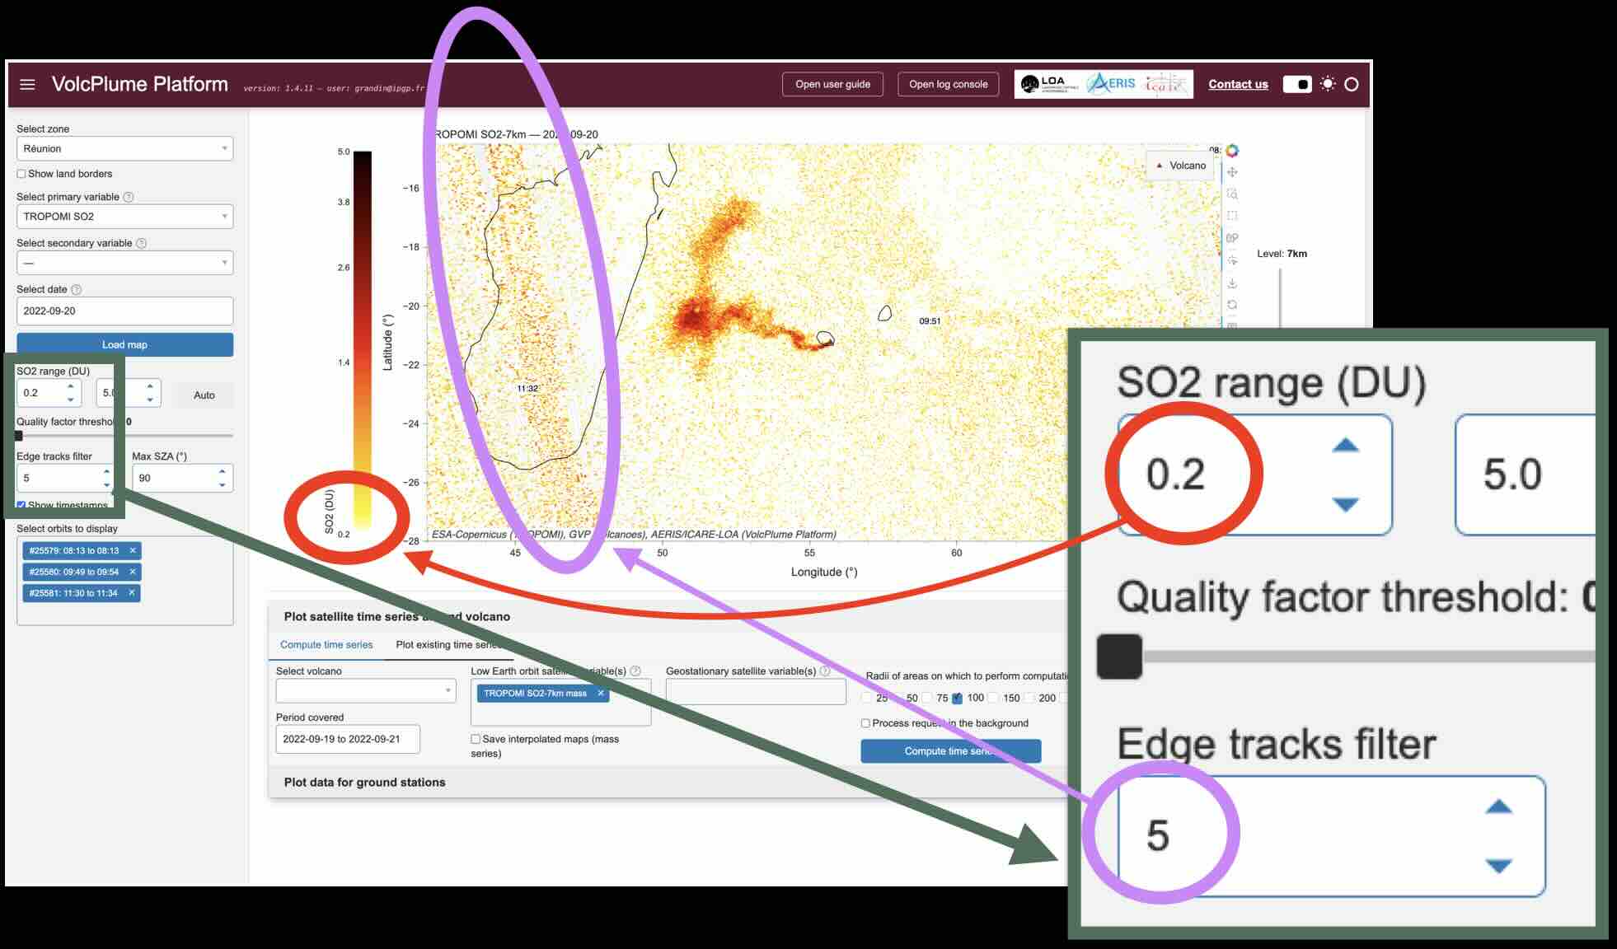This screenshot has width=1617, height=949.
Task: Switch to Compute time series tab
Action: point(326,645)
